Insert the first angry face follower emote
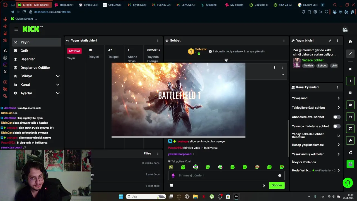The height and width of the screenshot is (201, 357). 171,167
